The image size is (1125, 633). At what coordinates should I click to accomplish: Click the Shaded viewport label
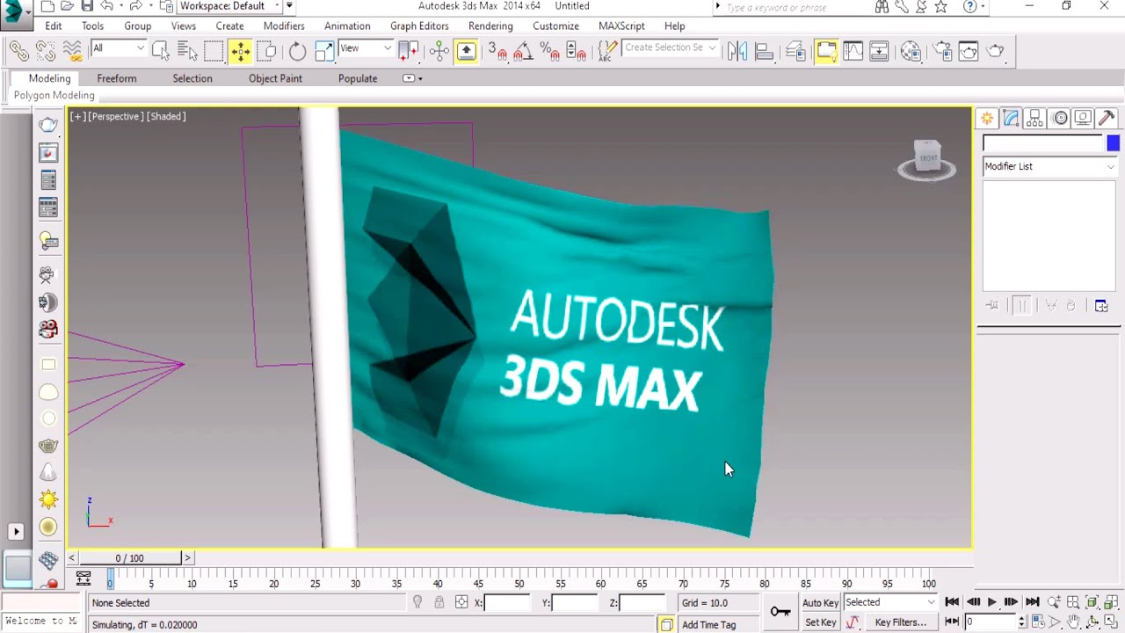coord(166,116)
